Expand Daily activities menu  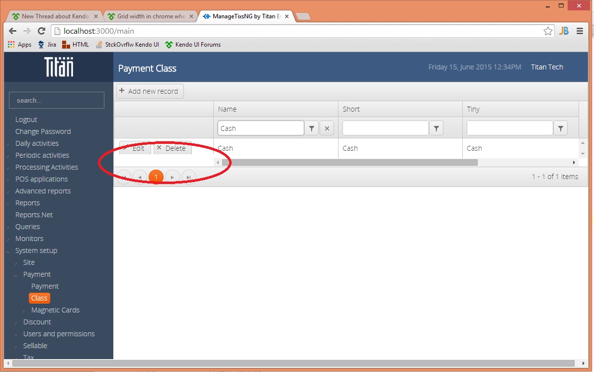(37, 143)
